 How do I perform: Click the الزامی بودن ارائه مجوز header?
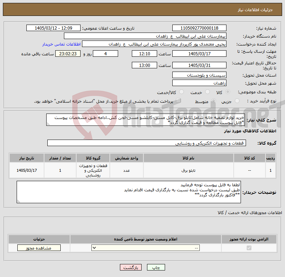coord(249,239)
